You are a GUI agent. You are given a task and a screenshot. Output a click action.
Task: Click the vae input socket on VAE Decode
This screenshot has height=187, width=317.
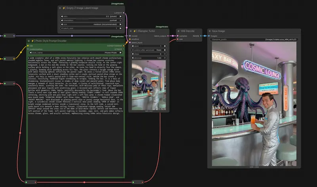[177, 39]
